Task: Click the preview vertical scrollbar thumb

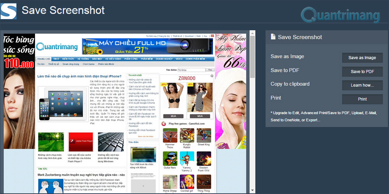Action: pos(252,56)
